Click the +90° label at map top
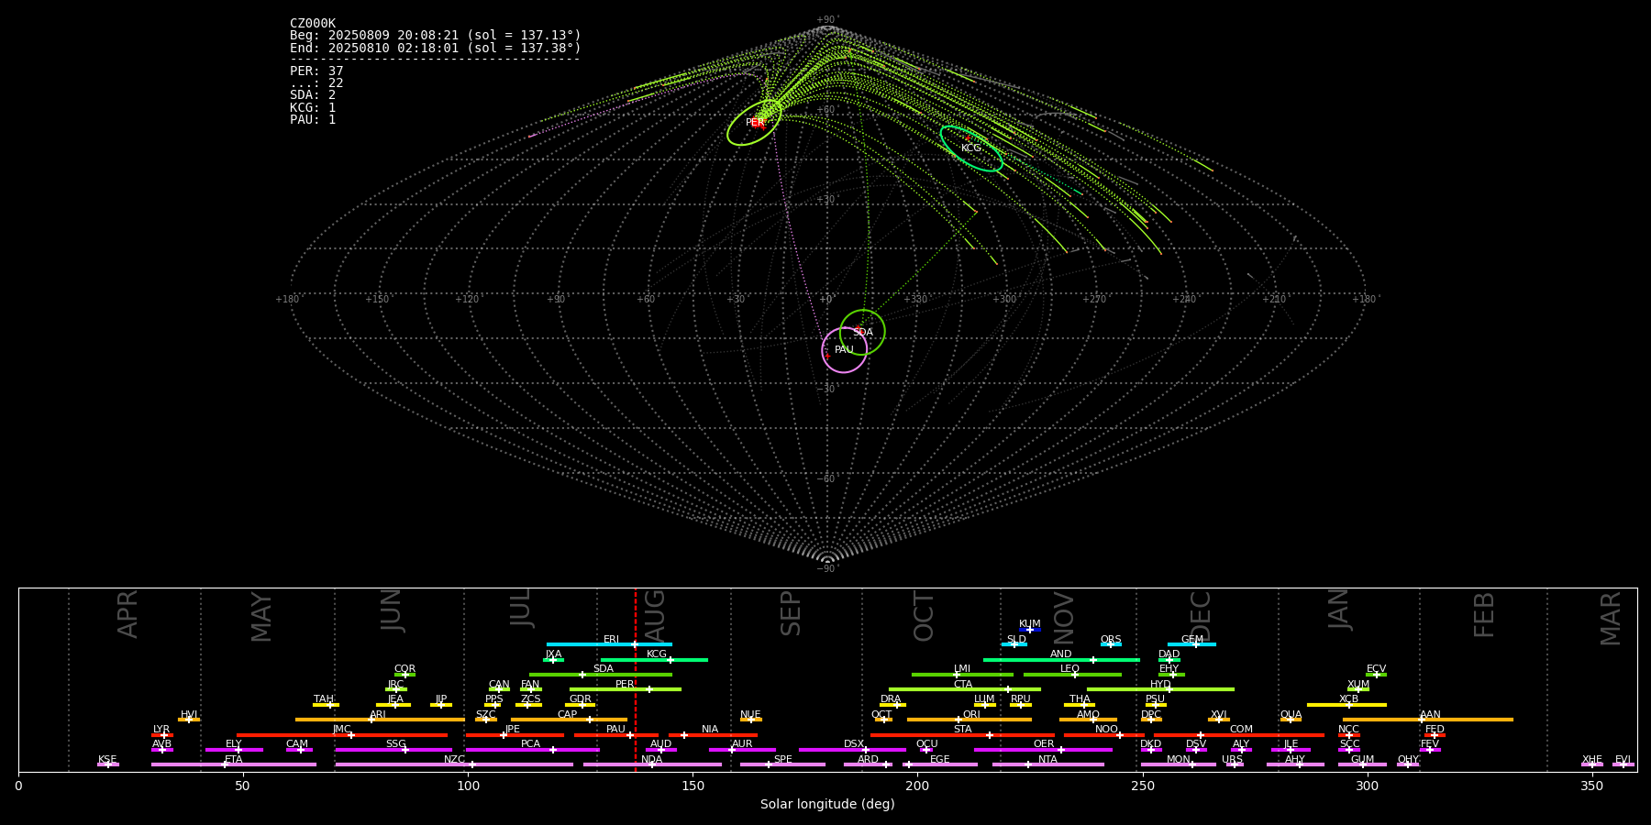 (x=827, y=20)
